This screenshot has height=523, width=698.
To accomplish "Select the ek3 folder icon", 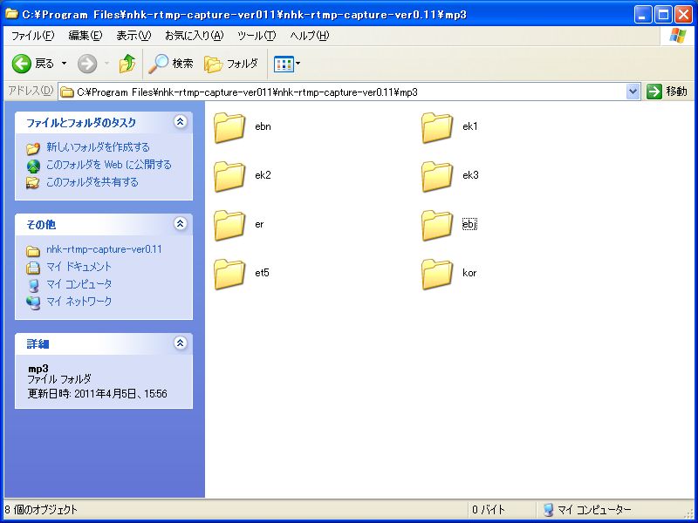I will tap(437, 177).
